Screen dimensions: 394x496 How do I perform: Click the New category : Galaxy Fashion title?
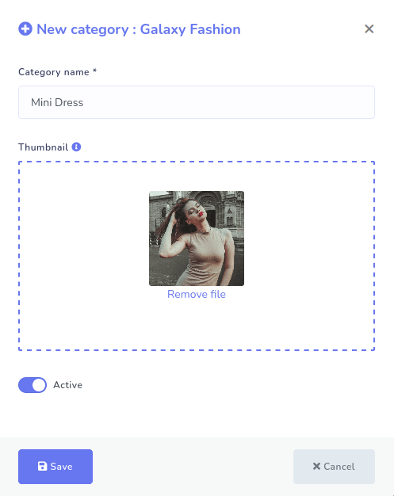(x=139, y=29)
